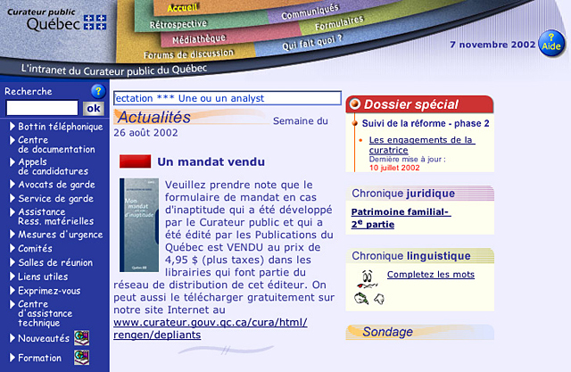Viewport: 571px width, 372px height.
Task: Open the Bottin téléphonique sidebar link
Action: (x=61, y=127)
